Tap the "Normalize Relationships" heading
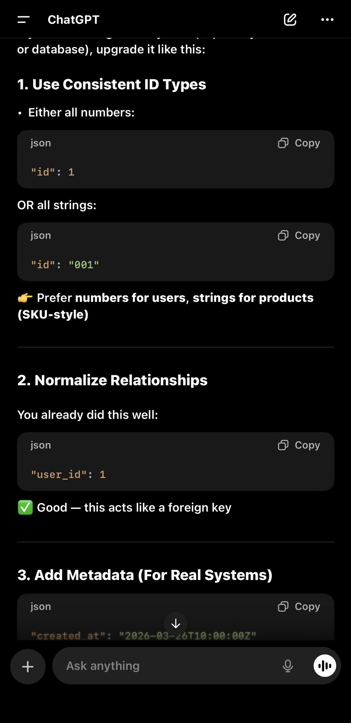The height and width of the screenshot is (723, 351). 112,380
